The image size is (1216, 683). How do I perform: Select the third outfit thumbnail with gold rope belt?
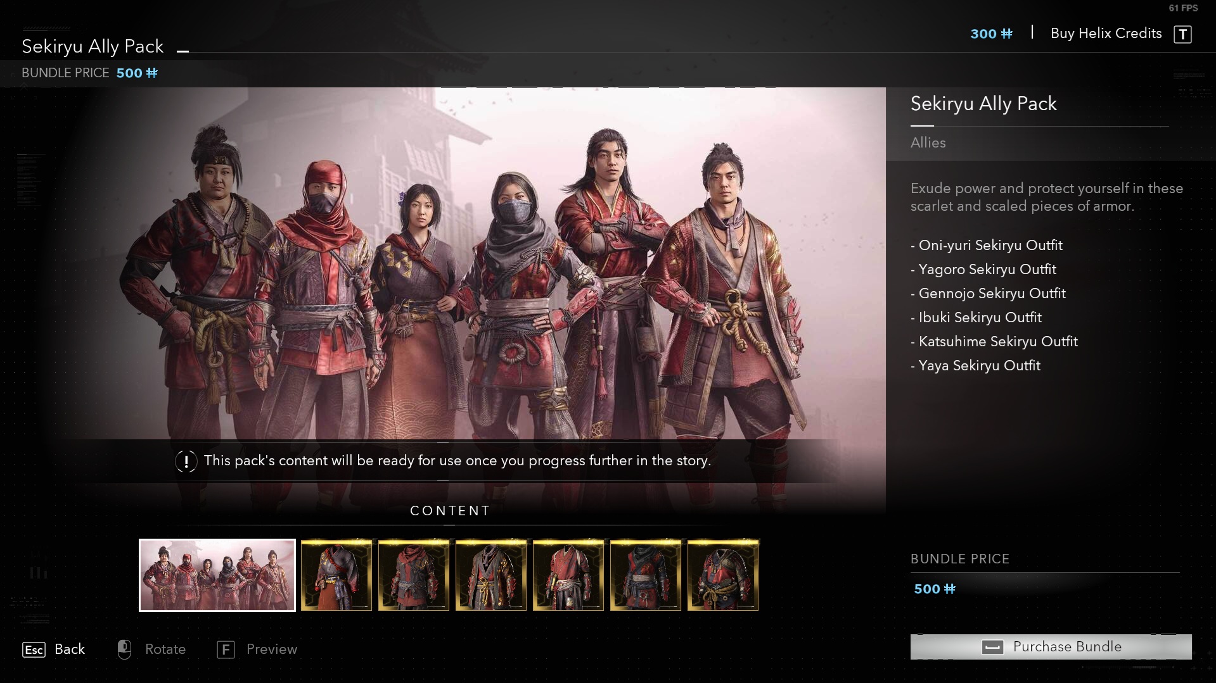tap(491, 575)
